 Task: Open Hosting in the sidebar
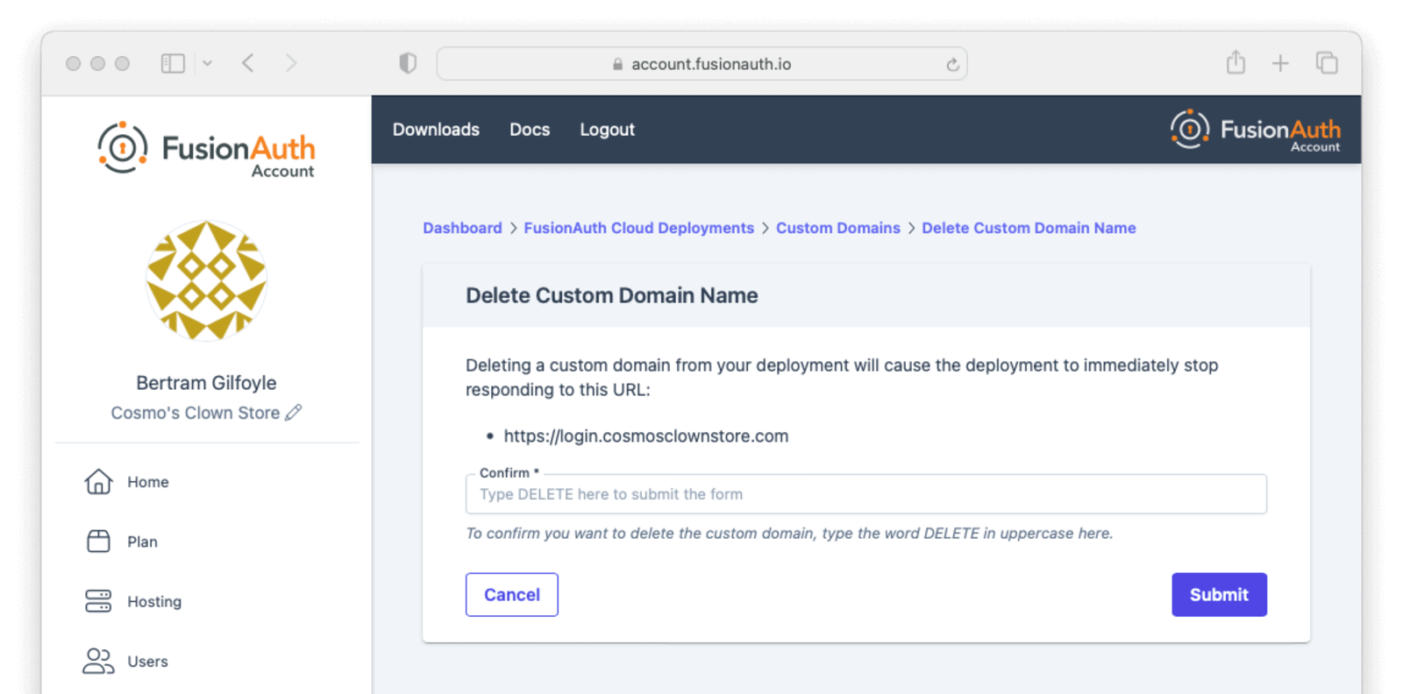click(154, 601)
